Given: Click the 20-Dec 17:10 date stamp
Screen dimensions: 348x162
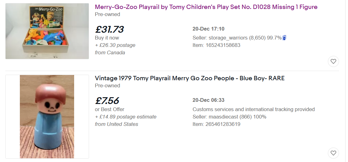Looking at the screenshot, I should (208, 29).
